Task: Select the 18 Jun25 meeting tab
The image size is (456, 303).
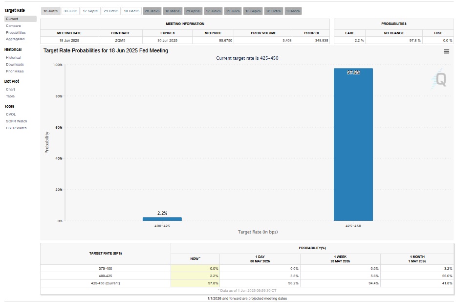Action: (x=50, y=11)
